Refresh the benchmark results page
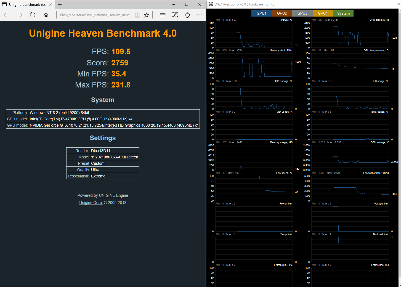The height and width of the screenshot is (287, 401). tap(33, 15)
